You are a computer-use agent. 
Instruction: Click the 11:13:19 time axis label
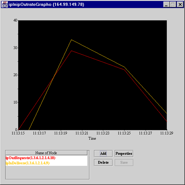point(61,133)
